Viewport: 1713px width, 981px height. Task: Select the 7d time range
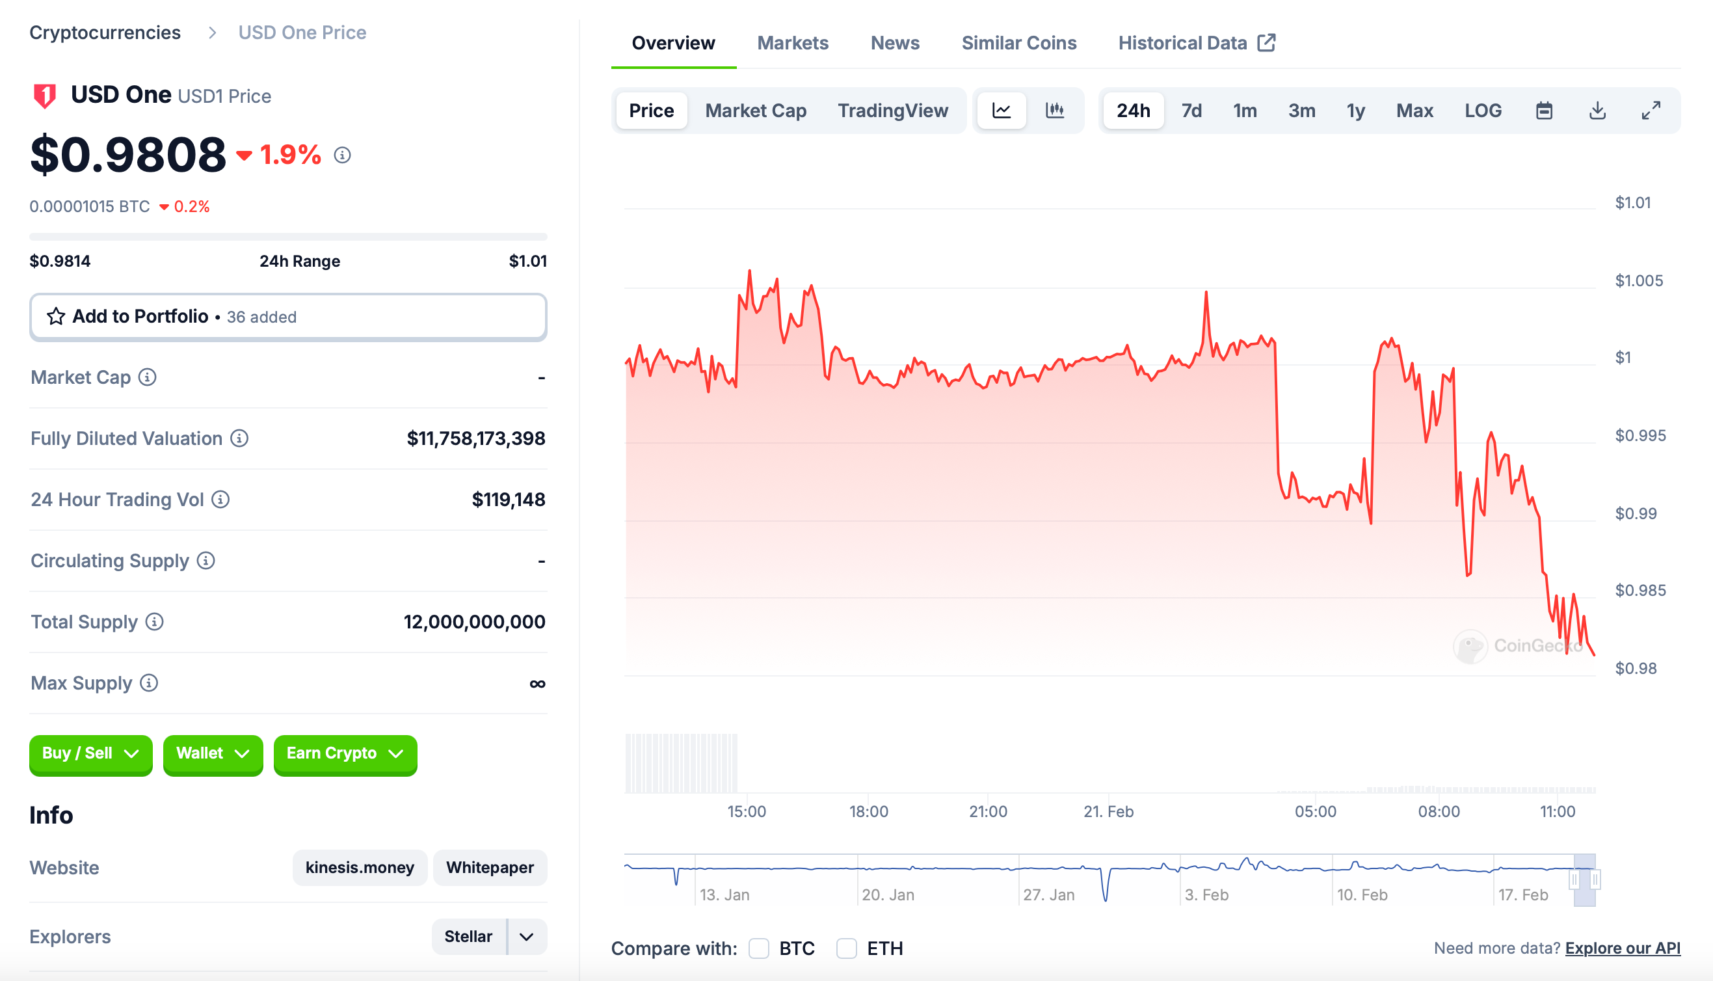1191,111
